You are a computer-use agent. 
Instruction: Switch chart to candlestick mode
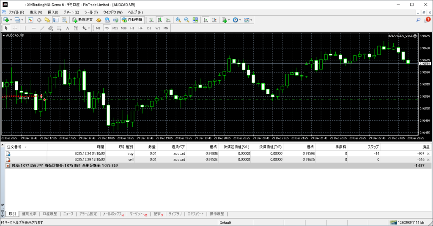click(x=160, y=20)
